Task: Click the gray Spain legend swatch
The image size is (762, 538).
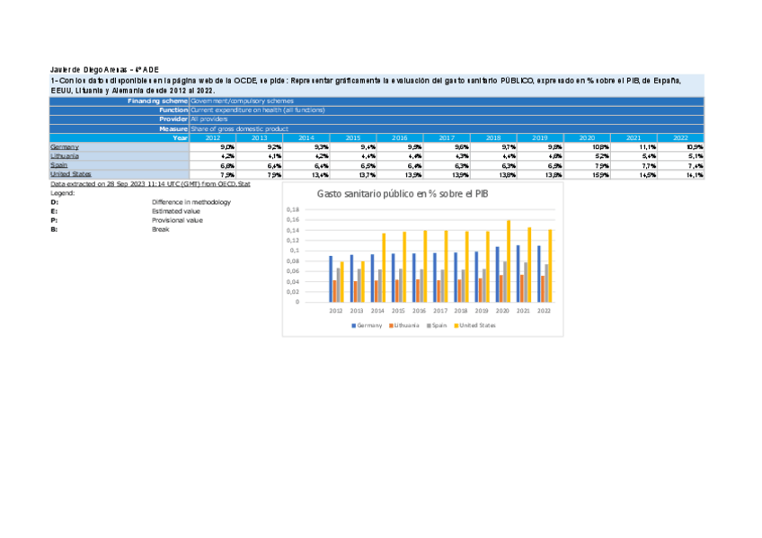Action: (x=430, y=324)
